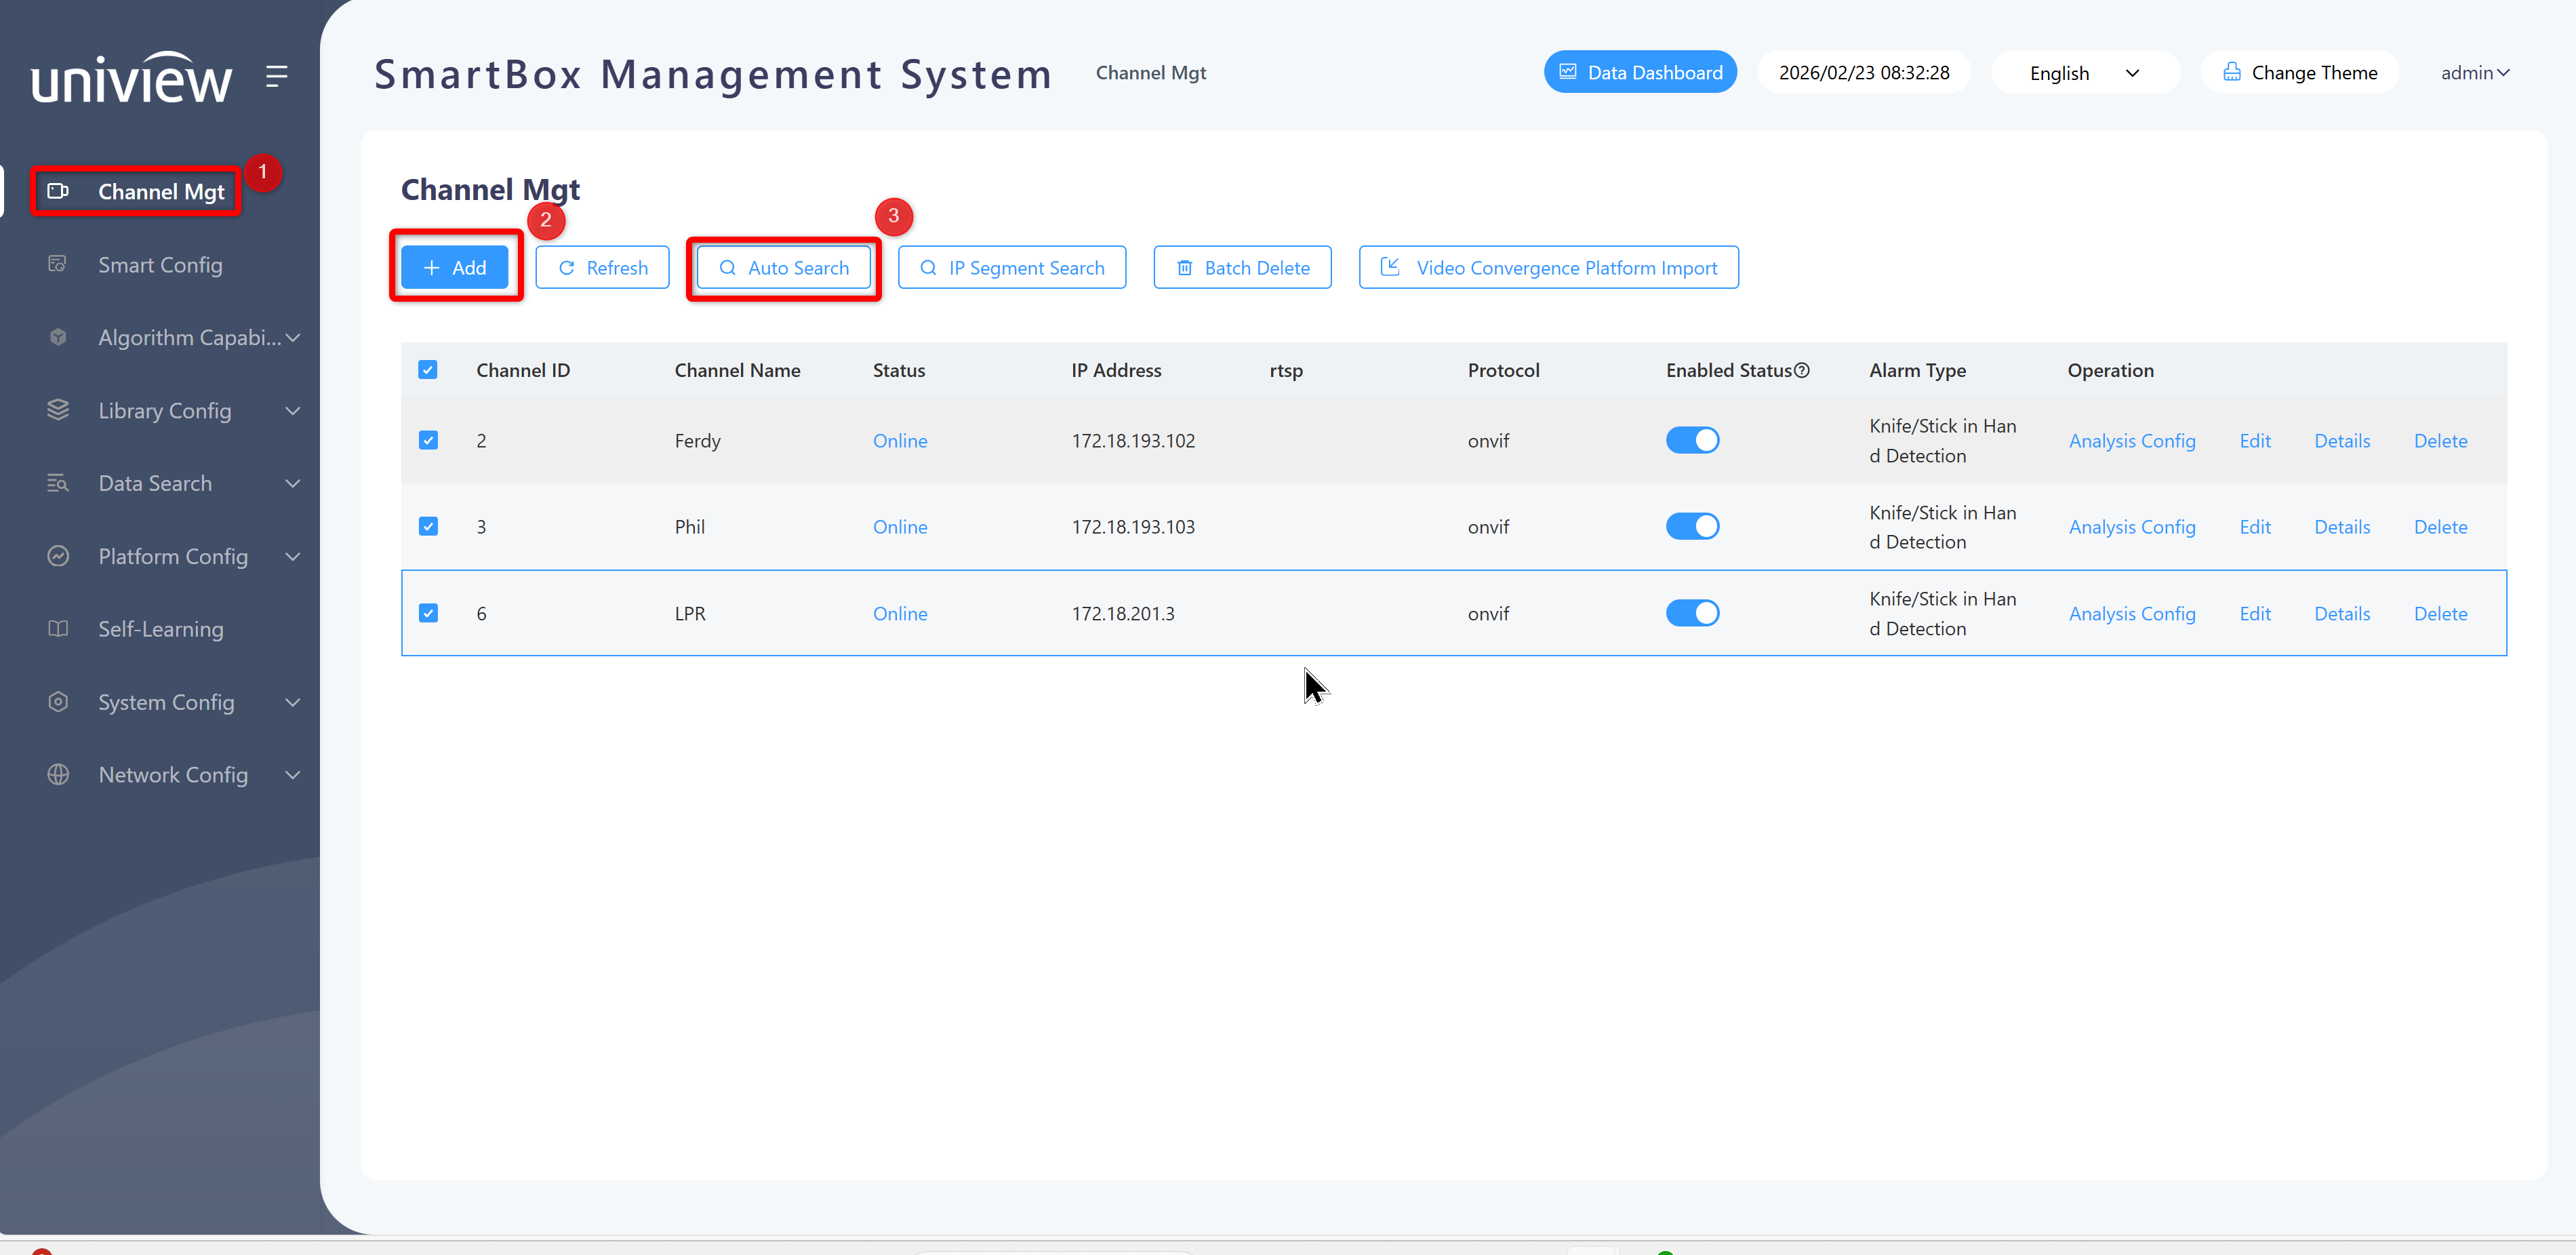The image size is (2576, 1255).
Task: Open the Data Search menu item
Action: click(173, 484)
